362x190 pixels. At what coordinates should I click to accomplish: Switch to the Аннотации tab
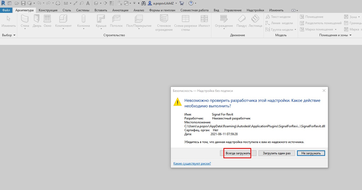(x=120, y=10)
